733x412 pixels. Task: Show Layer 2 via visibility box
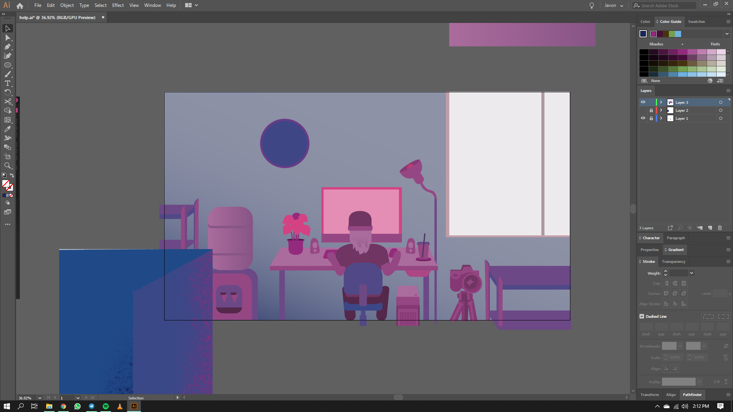pyautogui.click(x=643, y=110)
